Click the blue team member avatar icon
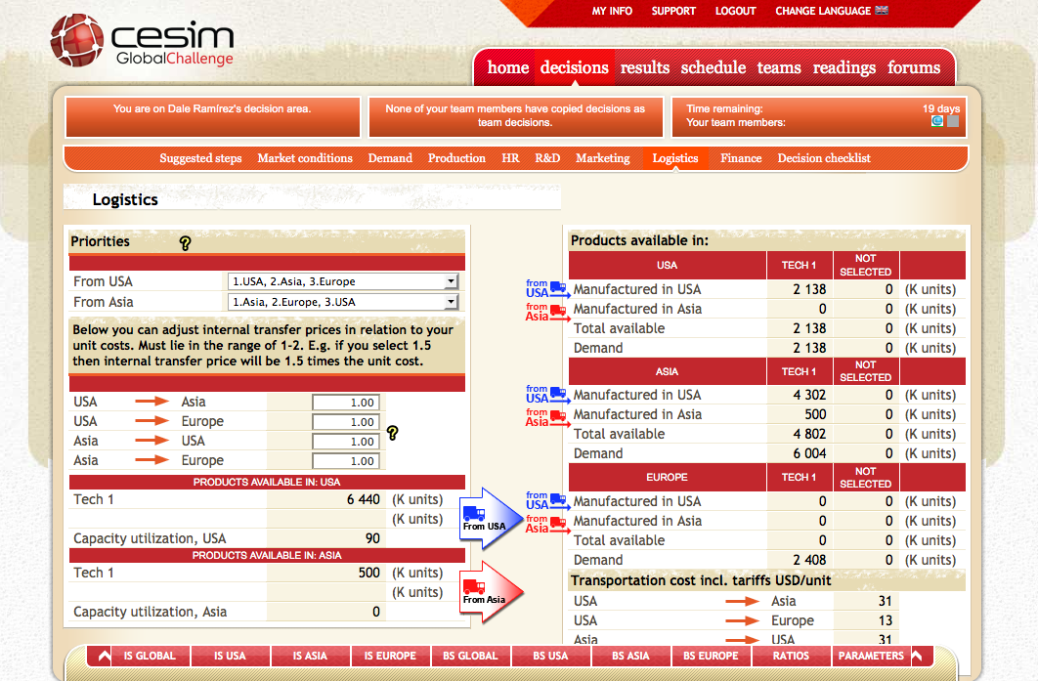 (937, 122)
